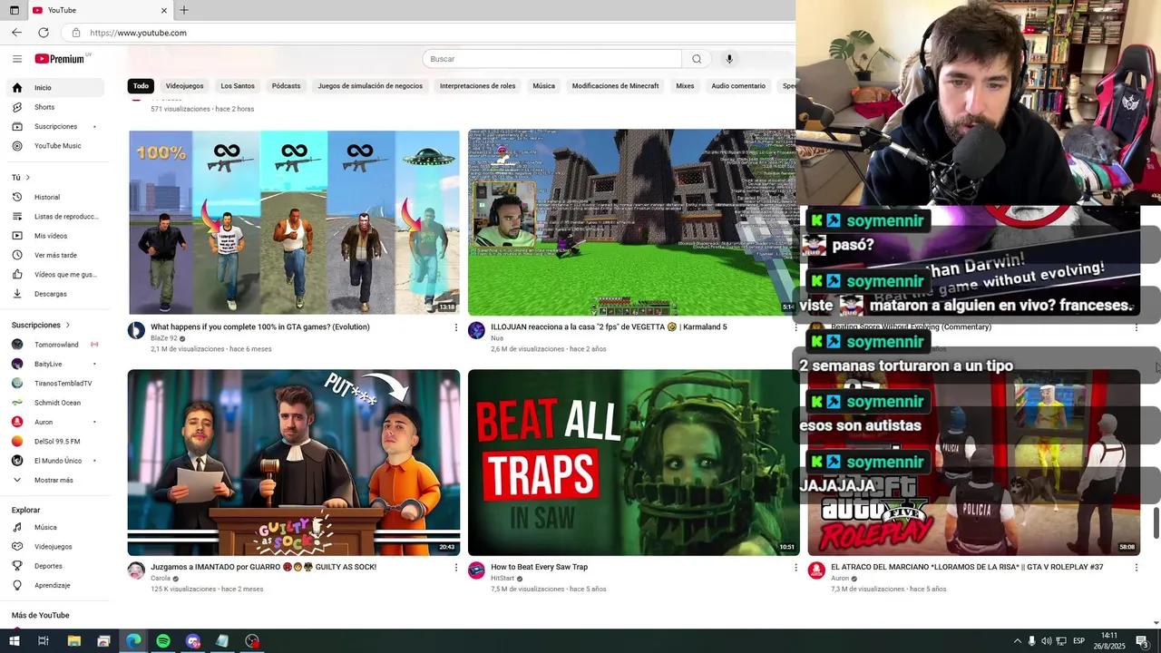Select the Los Santos filter chip
The width and height of the screenshot is (1161, 653).
(x=238, y=86)
